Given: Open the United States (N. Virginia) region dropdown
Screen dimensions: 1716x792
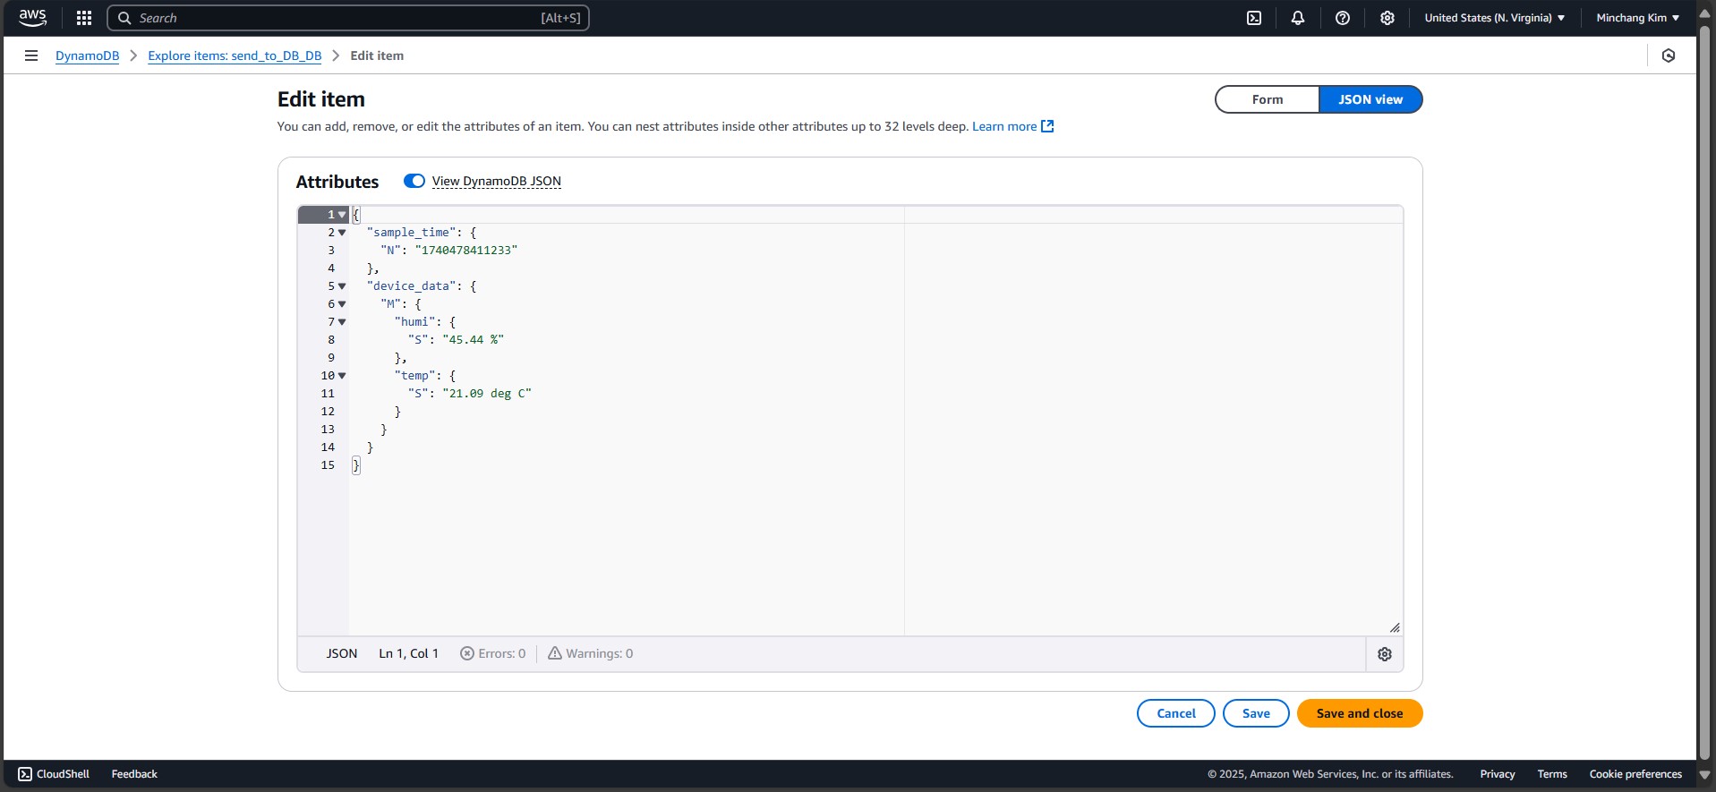Looking at the screenshot, I should click(1495, 18).
